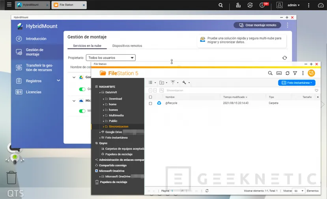Viewport: 327px width, 199px height.
Task: Sort by Nombre column header
Action: (170, 97)
